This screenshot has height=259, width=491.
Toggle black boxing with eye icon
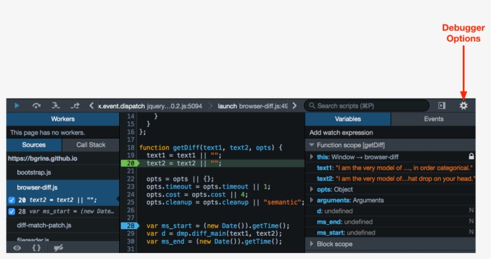[17, 248]
